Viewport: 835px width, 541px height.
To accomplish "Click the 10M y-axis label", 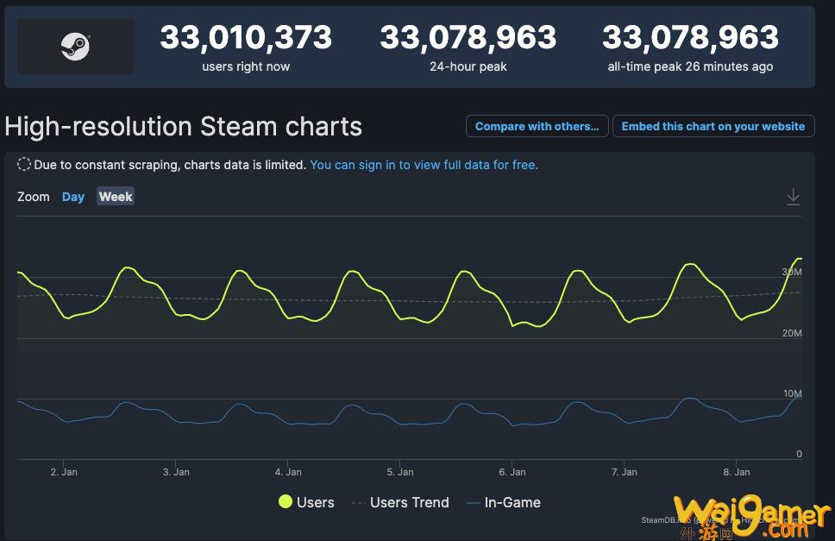I will (x=793, y=393).
